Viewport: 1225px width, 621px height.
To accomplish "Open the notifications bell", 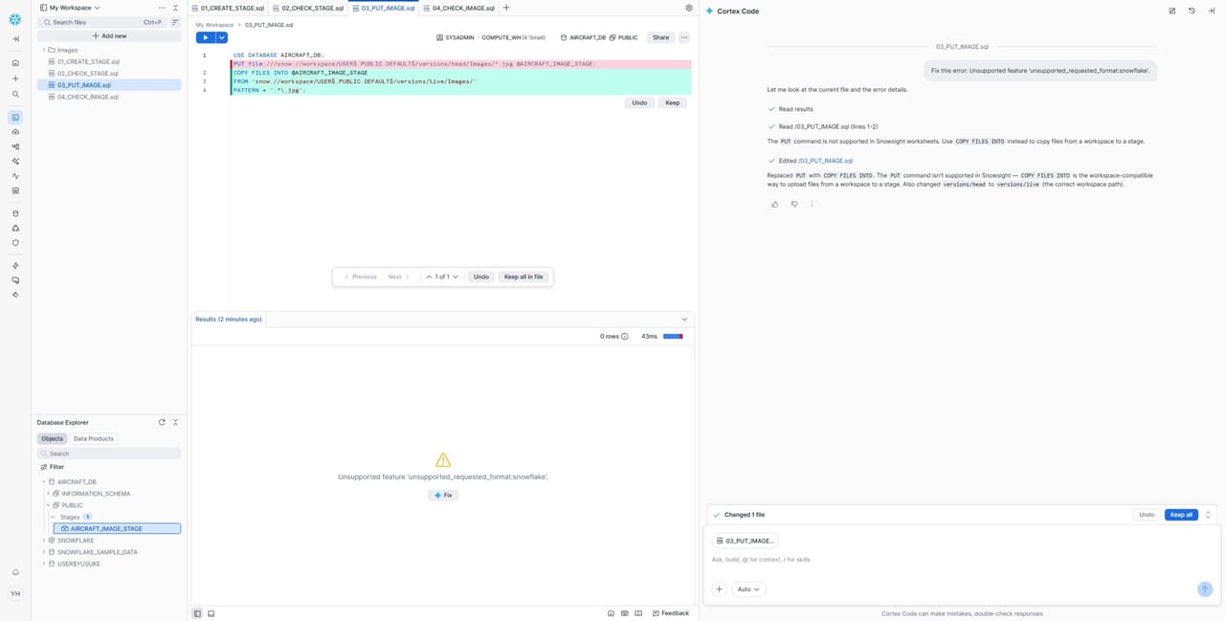I will [x=15, y=572].
